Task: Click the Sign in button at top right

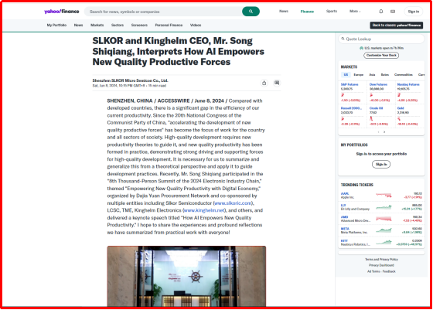Action: [414, 12]
